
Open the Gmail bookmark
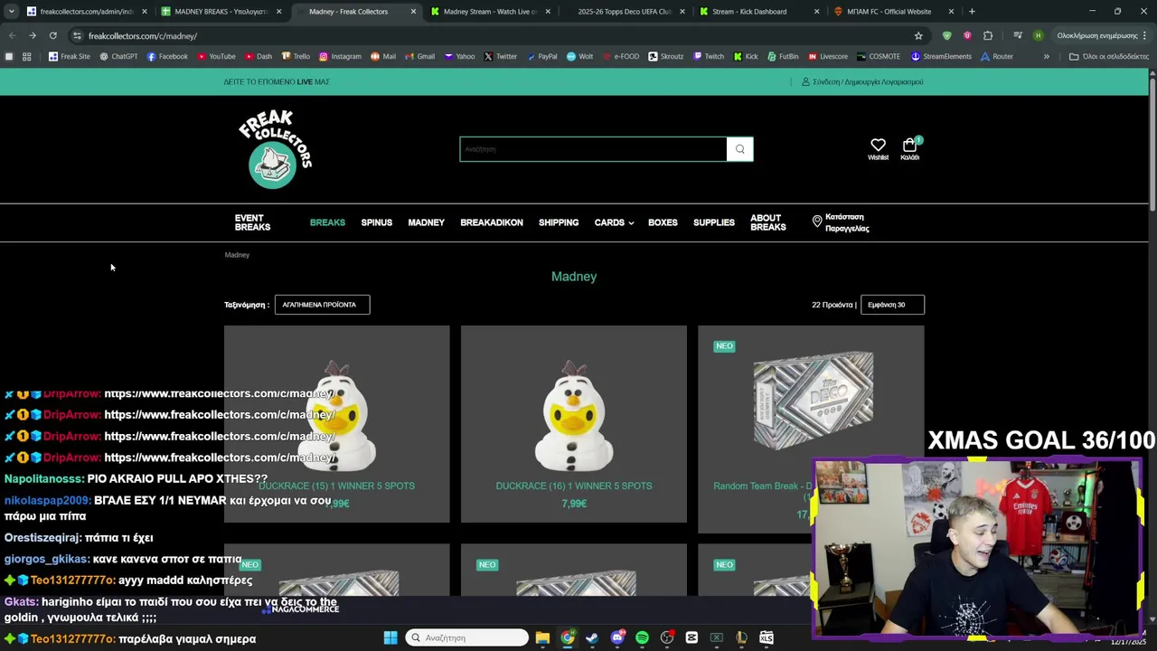tap(419, 56)
